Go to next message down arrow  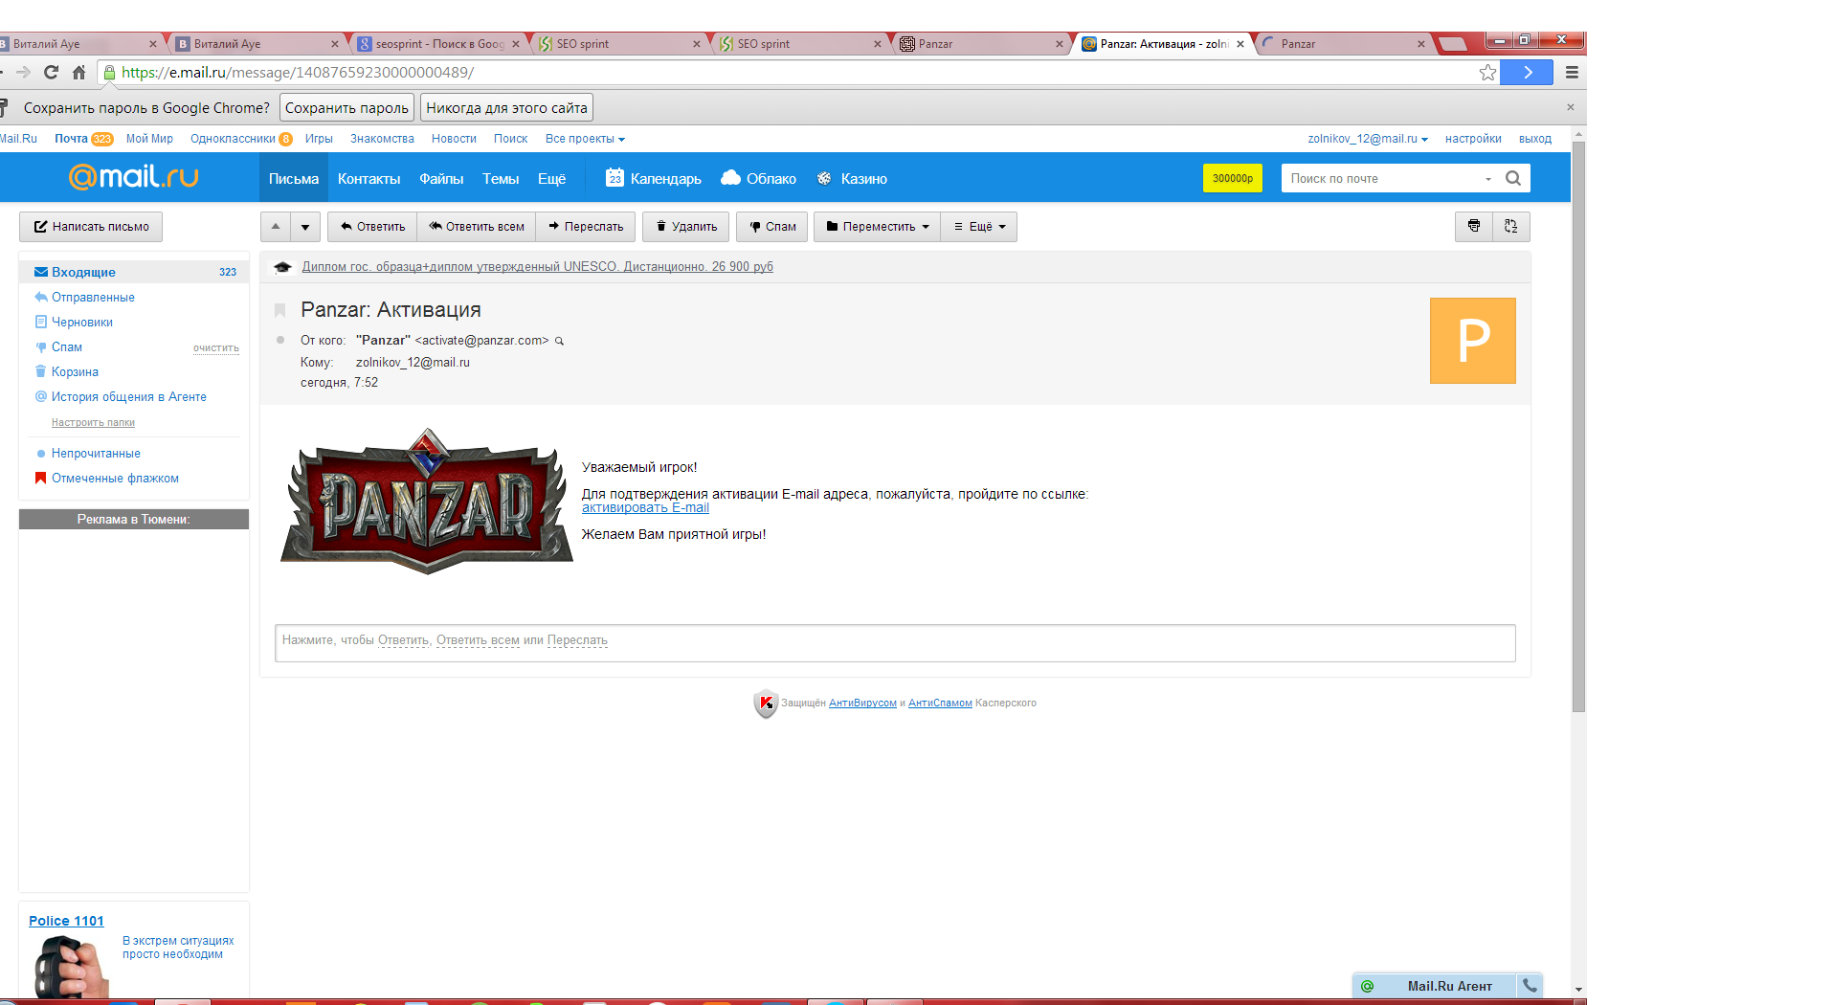pyautogui.click(x=305, y=227)
